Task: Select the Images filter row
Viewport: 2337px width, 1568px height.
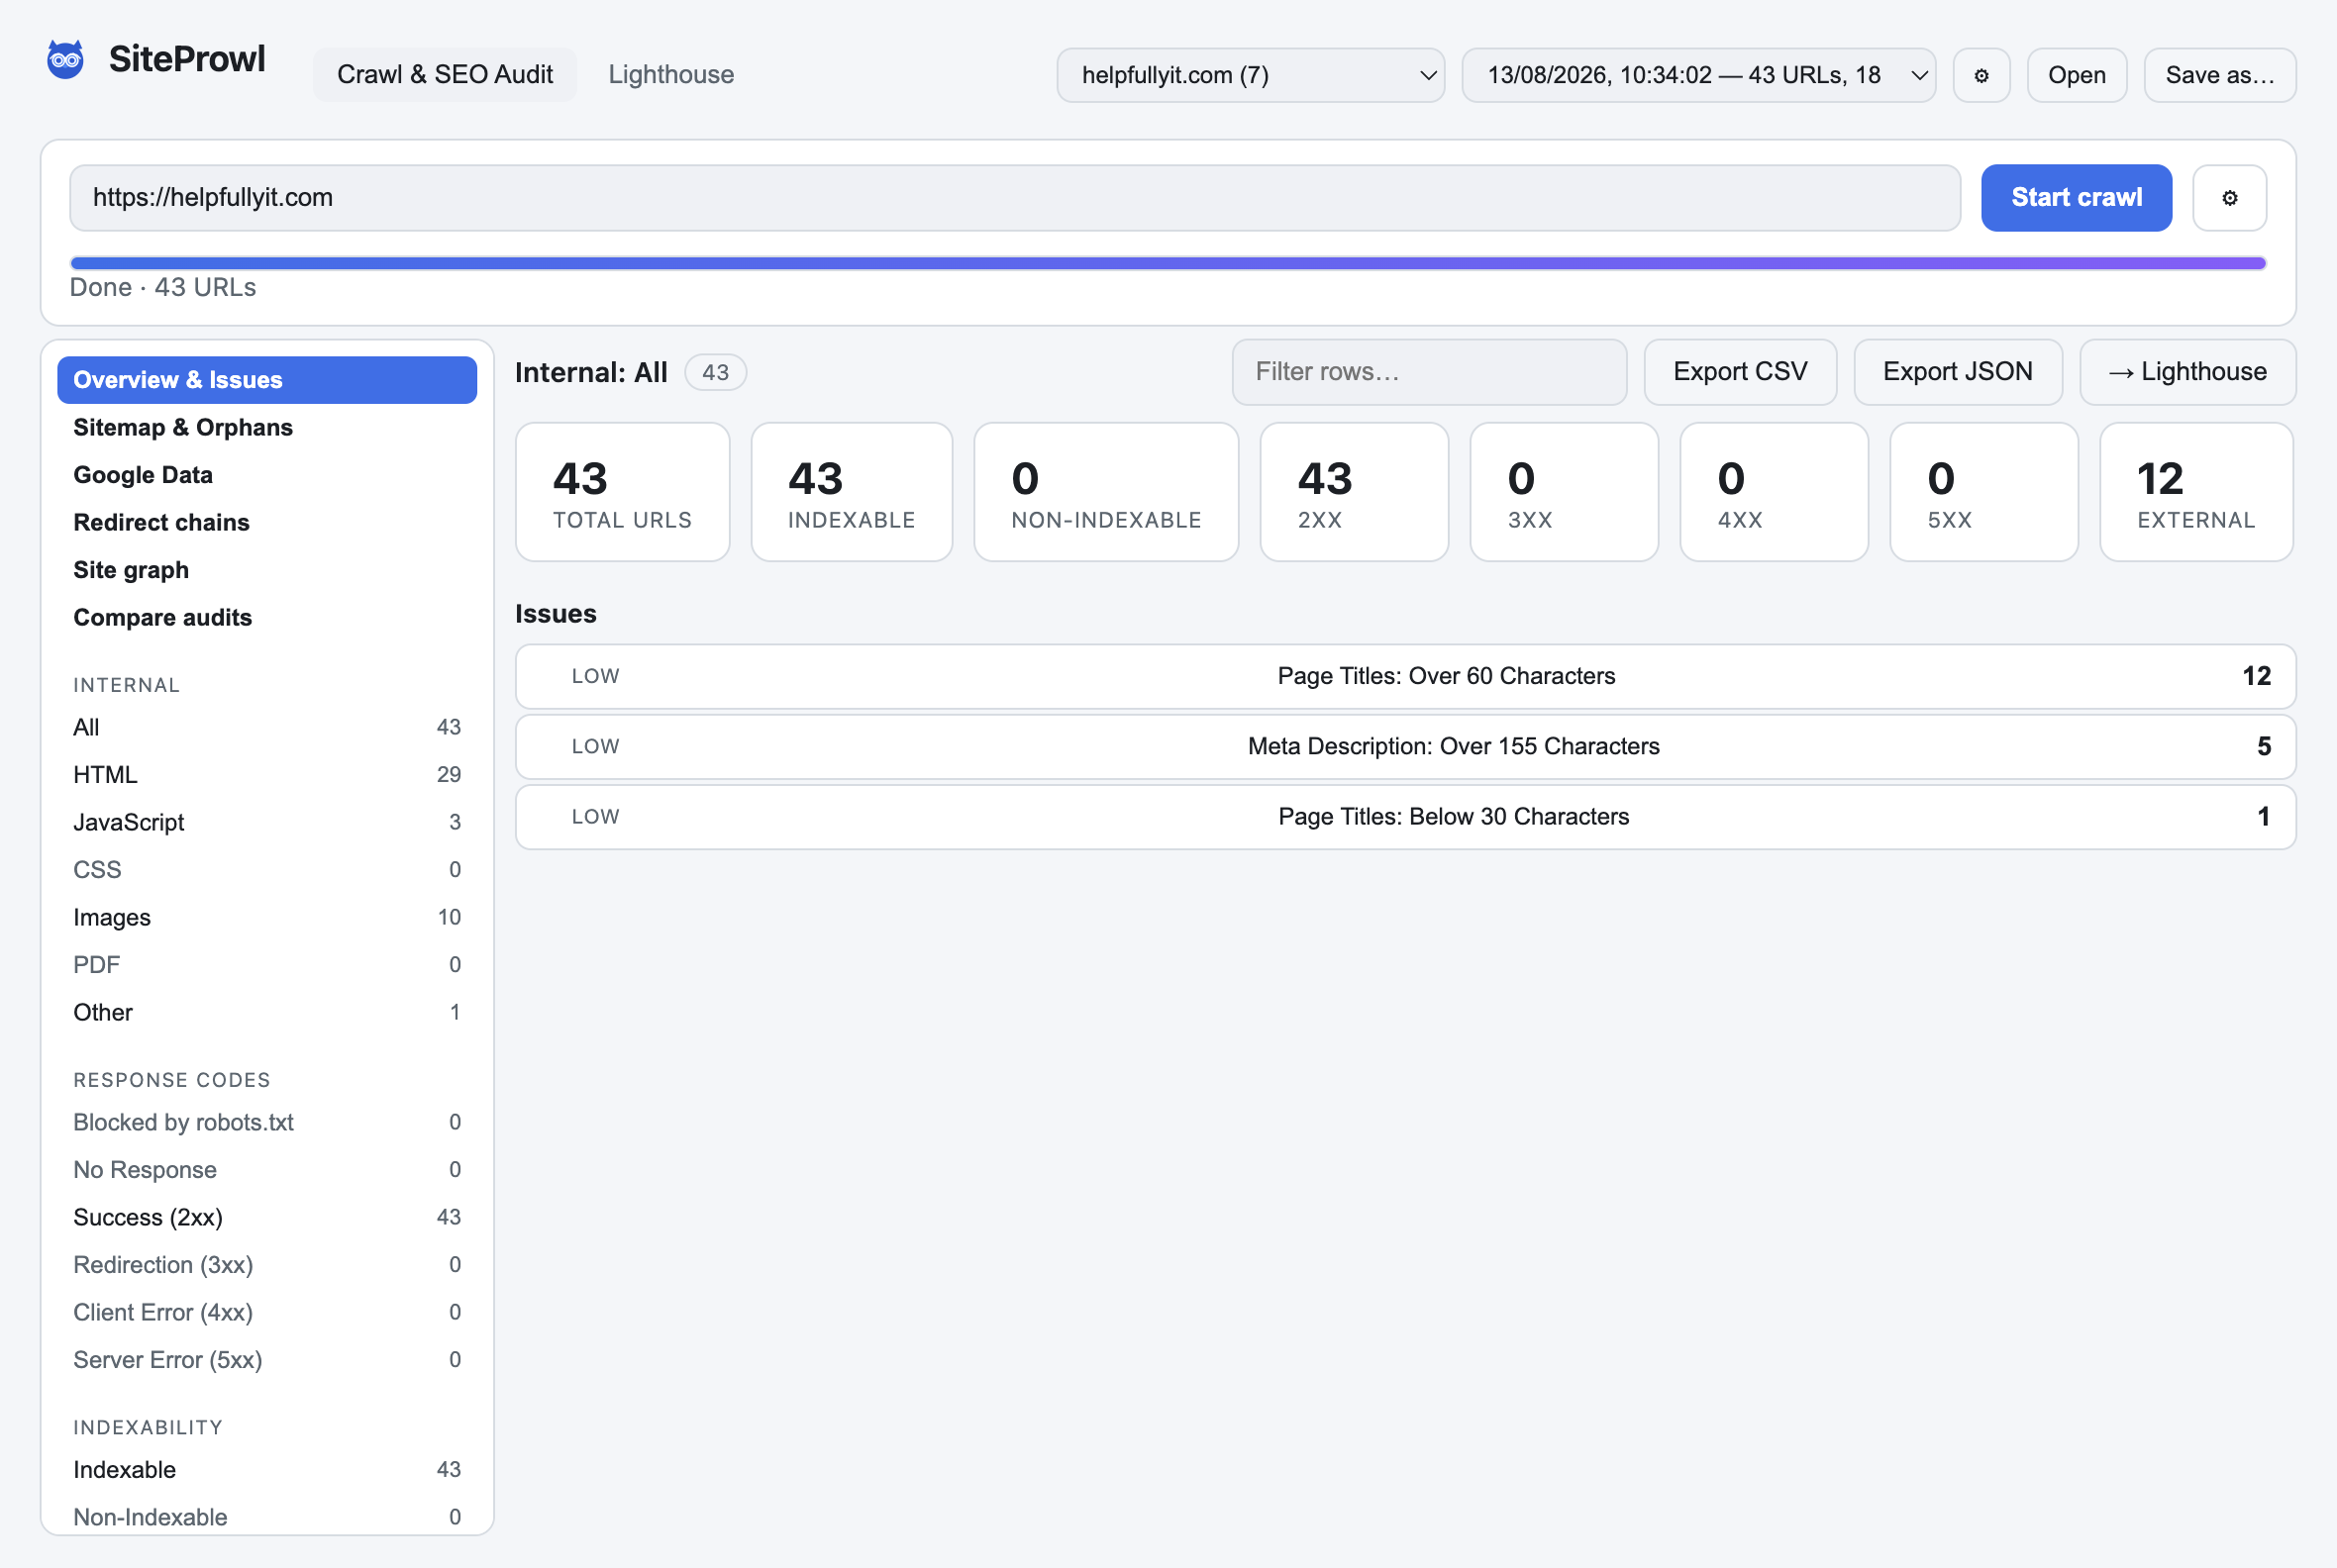Action: pos(267,918)
